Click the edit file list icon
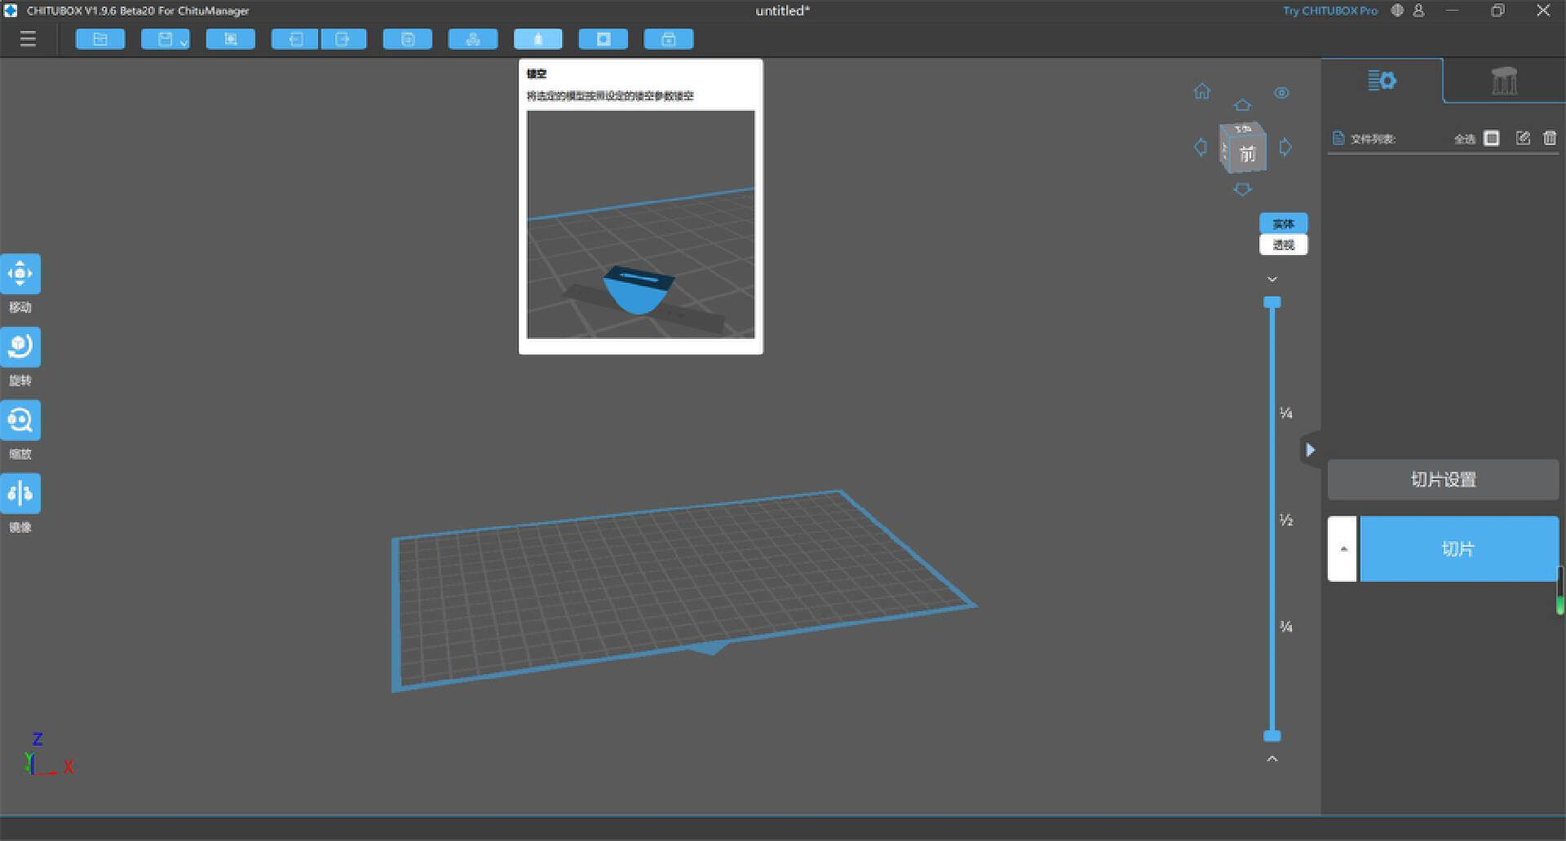This screenshot has height=841, width=1566. click(1523, 139)
